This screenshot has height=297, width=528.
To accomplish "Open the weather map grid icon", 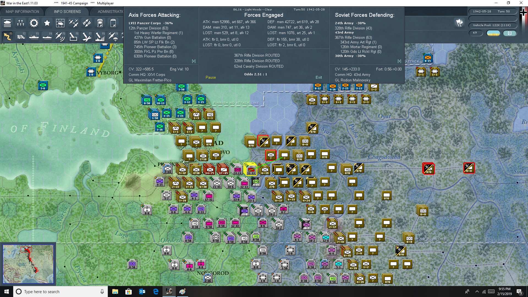I will pos(60,23).
